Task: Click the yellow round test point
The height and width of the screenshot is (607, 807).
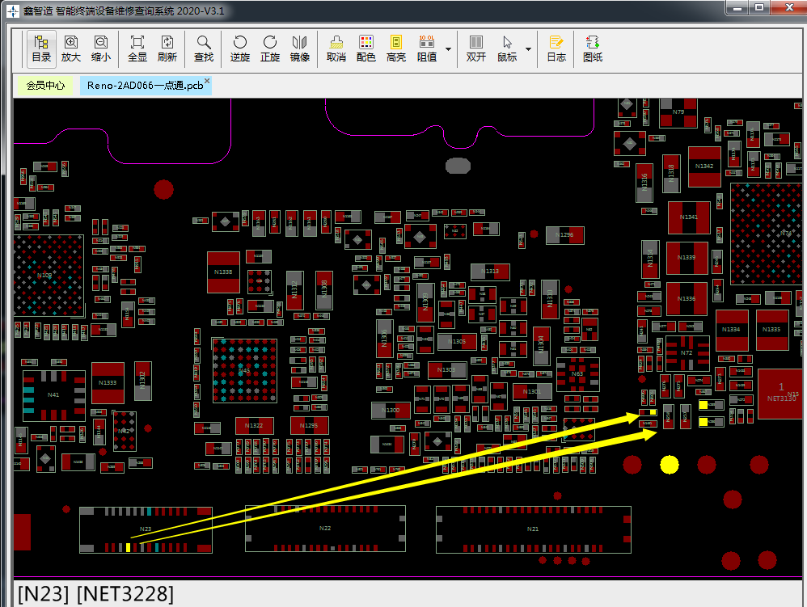Action: click(x=669, y=465)
